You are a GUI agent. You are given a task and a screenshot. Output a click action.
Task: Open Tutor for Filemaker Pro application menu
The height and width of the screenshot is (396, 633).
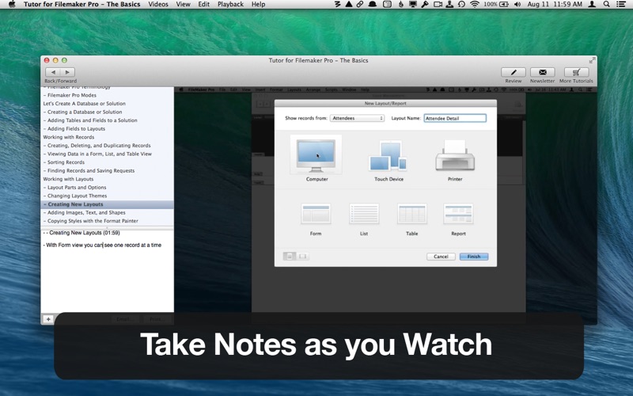click(x=82, y=4)
